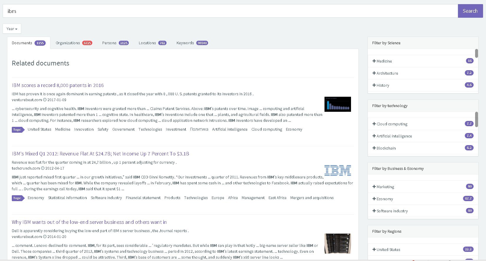This screenshot has height=261, width=486.
Task: Click the East Africa tag
Action: click(277, 198)
